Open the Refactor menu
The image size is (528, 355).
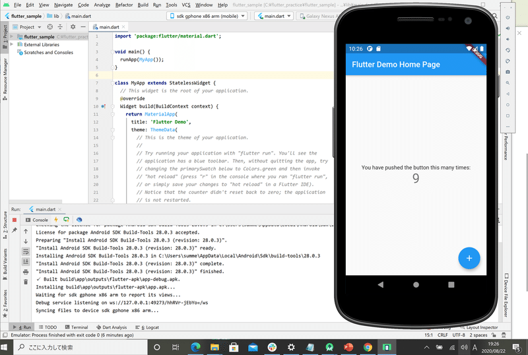pos(124,5)
